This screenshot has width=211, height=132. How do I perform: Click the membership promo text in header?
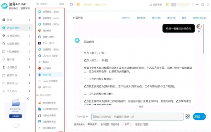click(95, 5)
